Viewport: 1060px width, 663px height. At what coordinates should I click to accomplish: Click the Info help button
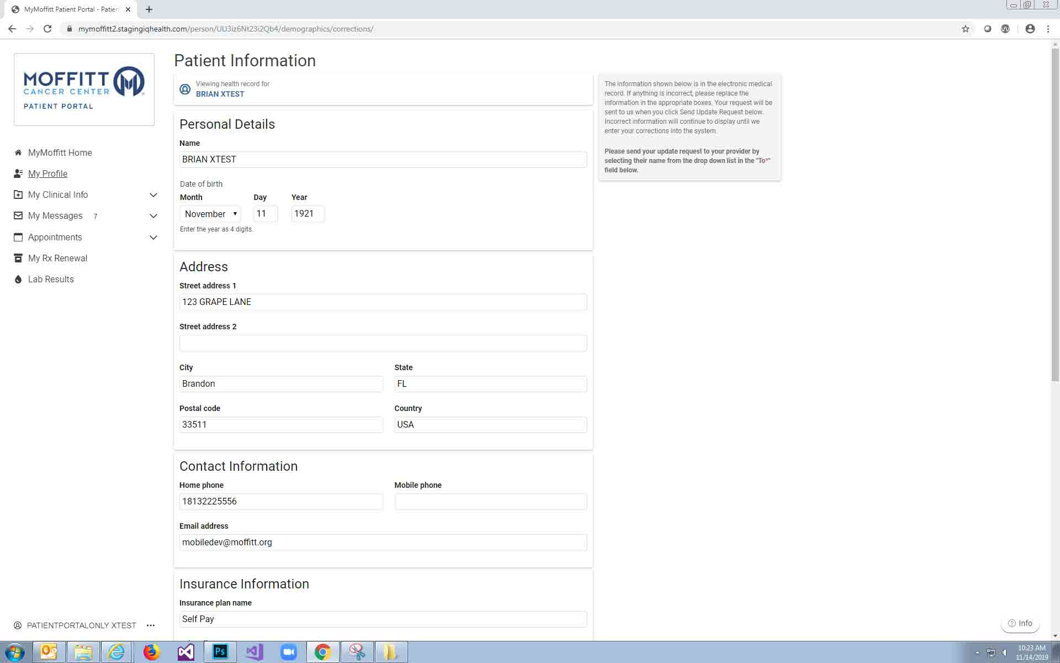click(x=1020, y=623)
